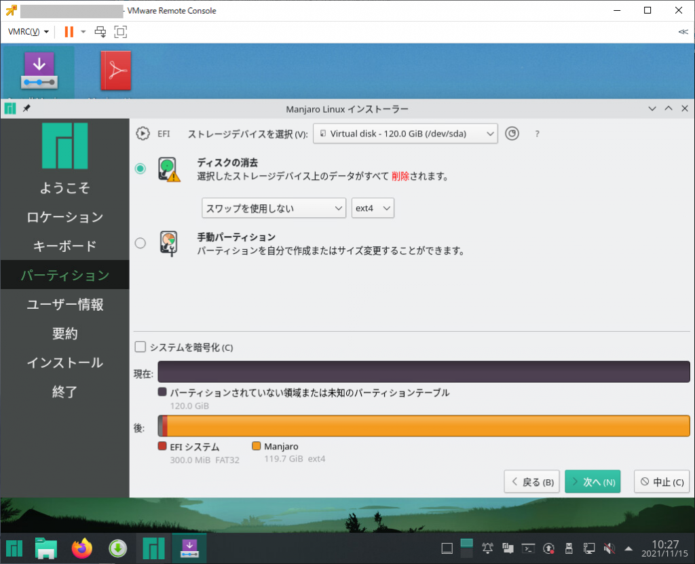The image size is (695, 564).
Task: Click the manual partitioning drive icon
Action: 169,244
